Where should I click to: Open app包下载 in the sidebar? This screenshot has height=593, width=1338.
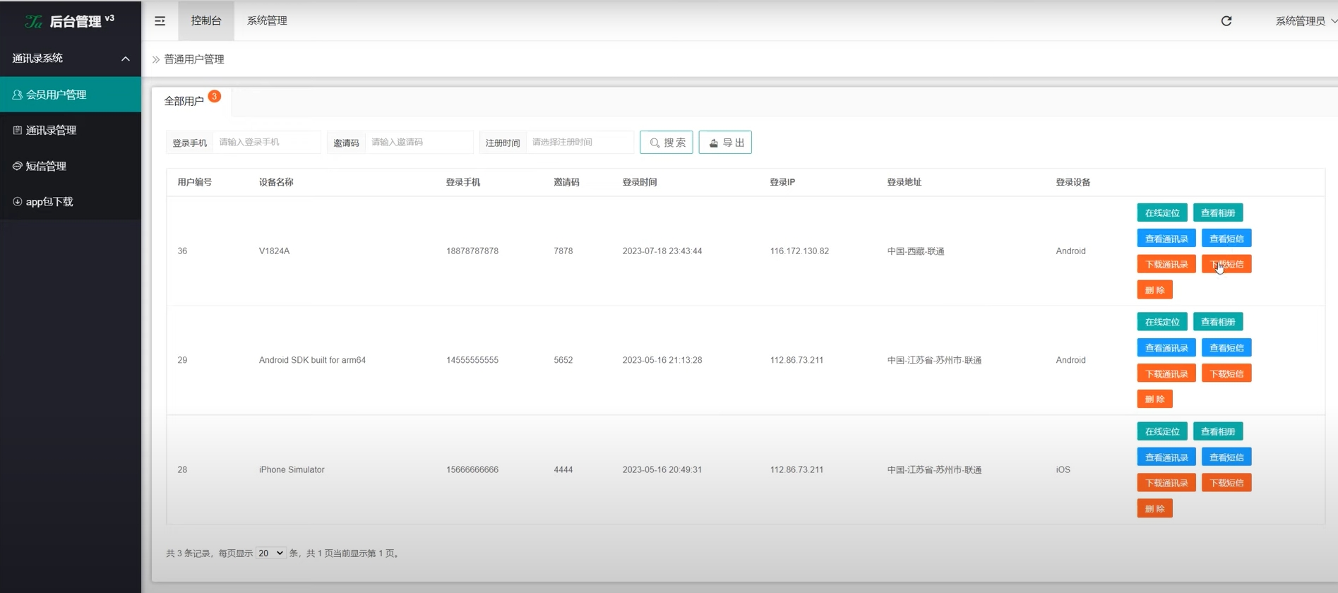coord(71,202)
